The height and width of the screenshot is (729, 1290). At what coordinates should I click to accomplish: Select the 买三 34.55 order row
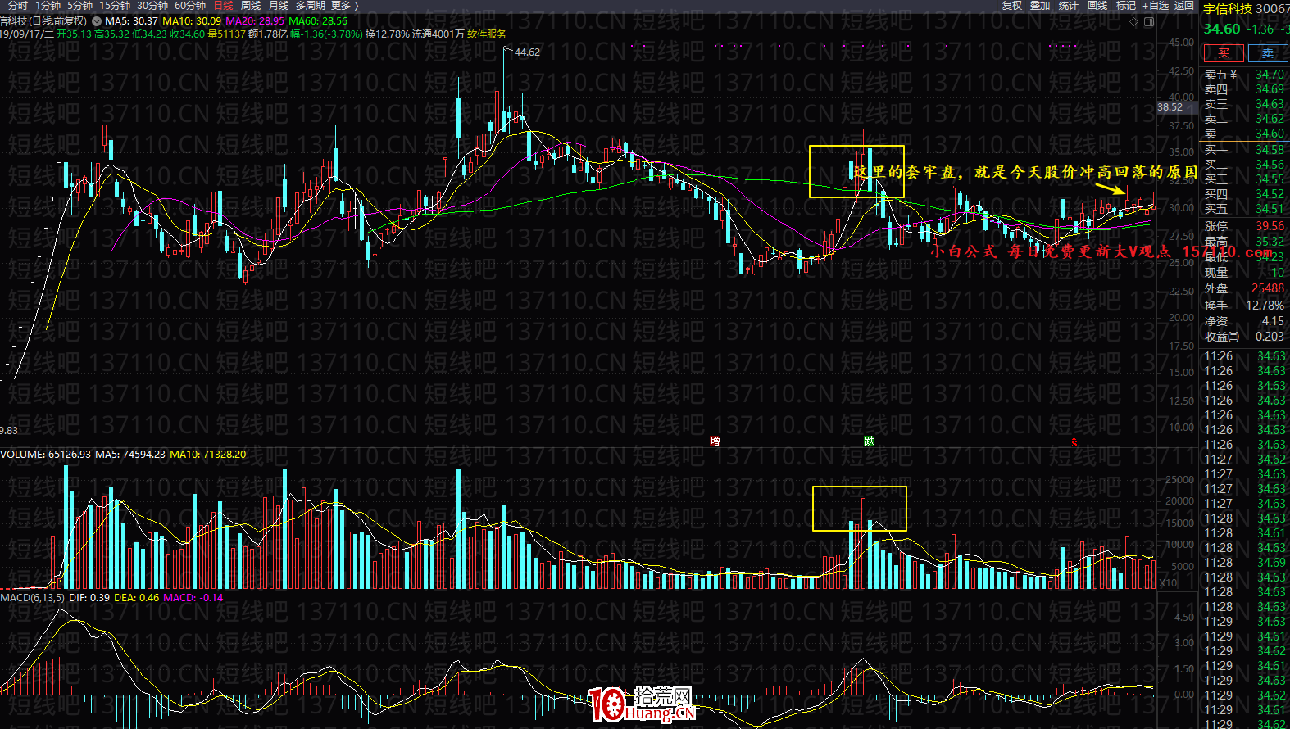[1244, 179]
